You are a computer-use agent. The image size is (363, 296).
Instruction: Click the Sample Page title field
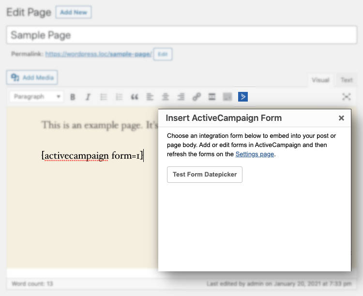coord(181,35)
